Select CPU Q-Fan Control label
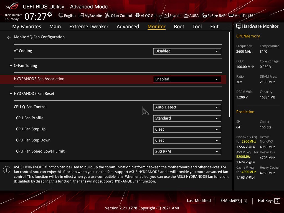This screenshot has height=213, width=284. click(x=30, y=107)
